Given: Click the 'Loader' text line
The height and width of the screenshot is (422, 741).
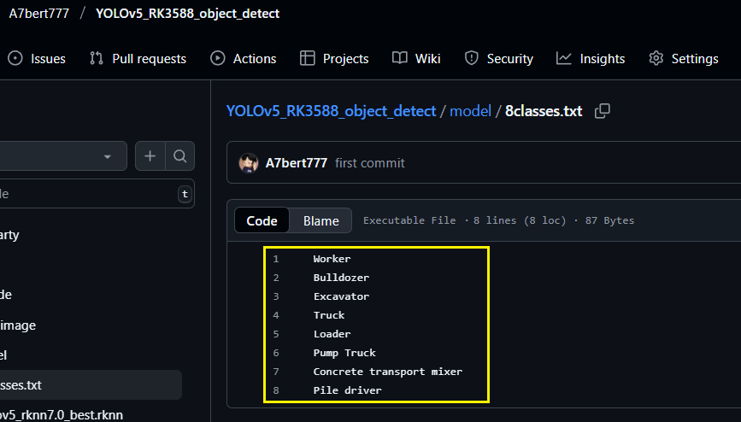Looking at the screenshot, I should tap(332, 334).
